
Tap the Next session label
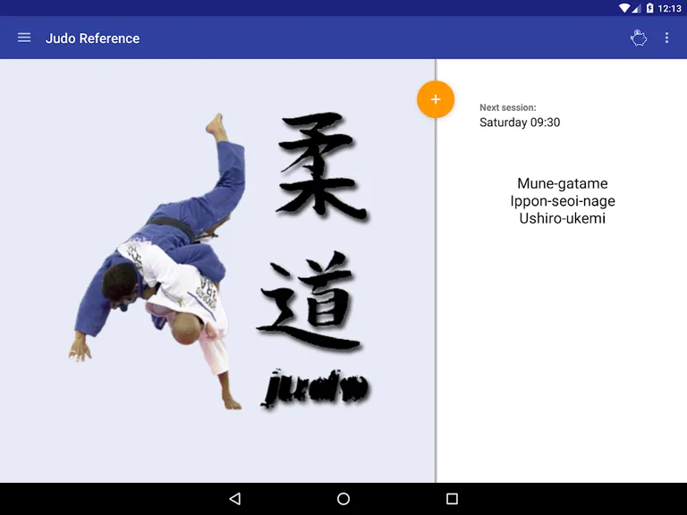(508, 107)
